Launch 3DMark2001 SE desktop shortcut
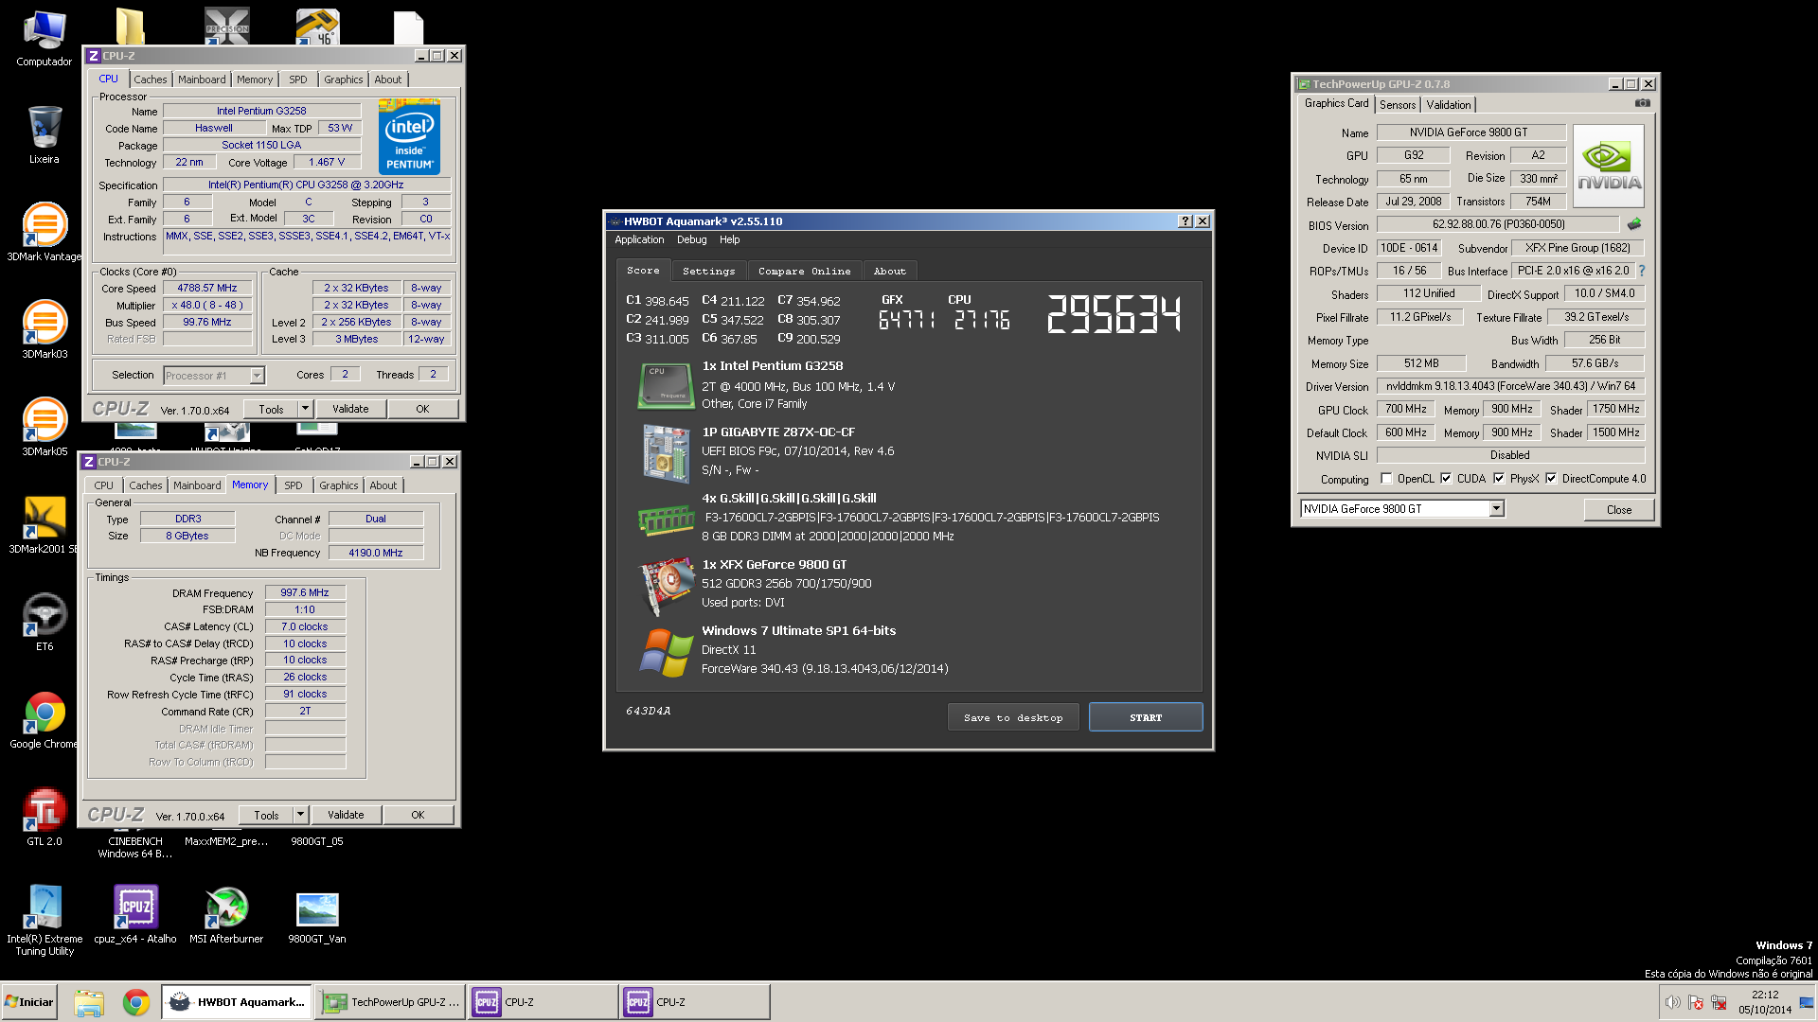This screenshot has height=1022, width=1818. 44,524
